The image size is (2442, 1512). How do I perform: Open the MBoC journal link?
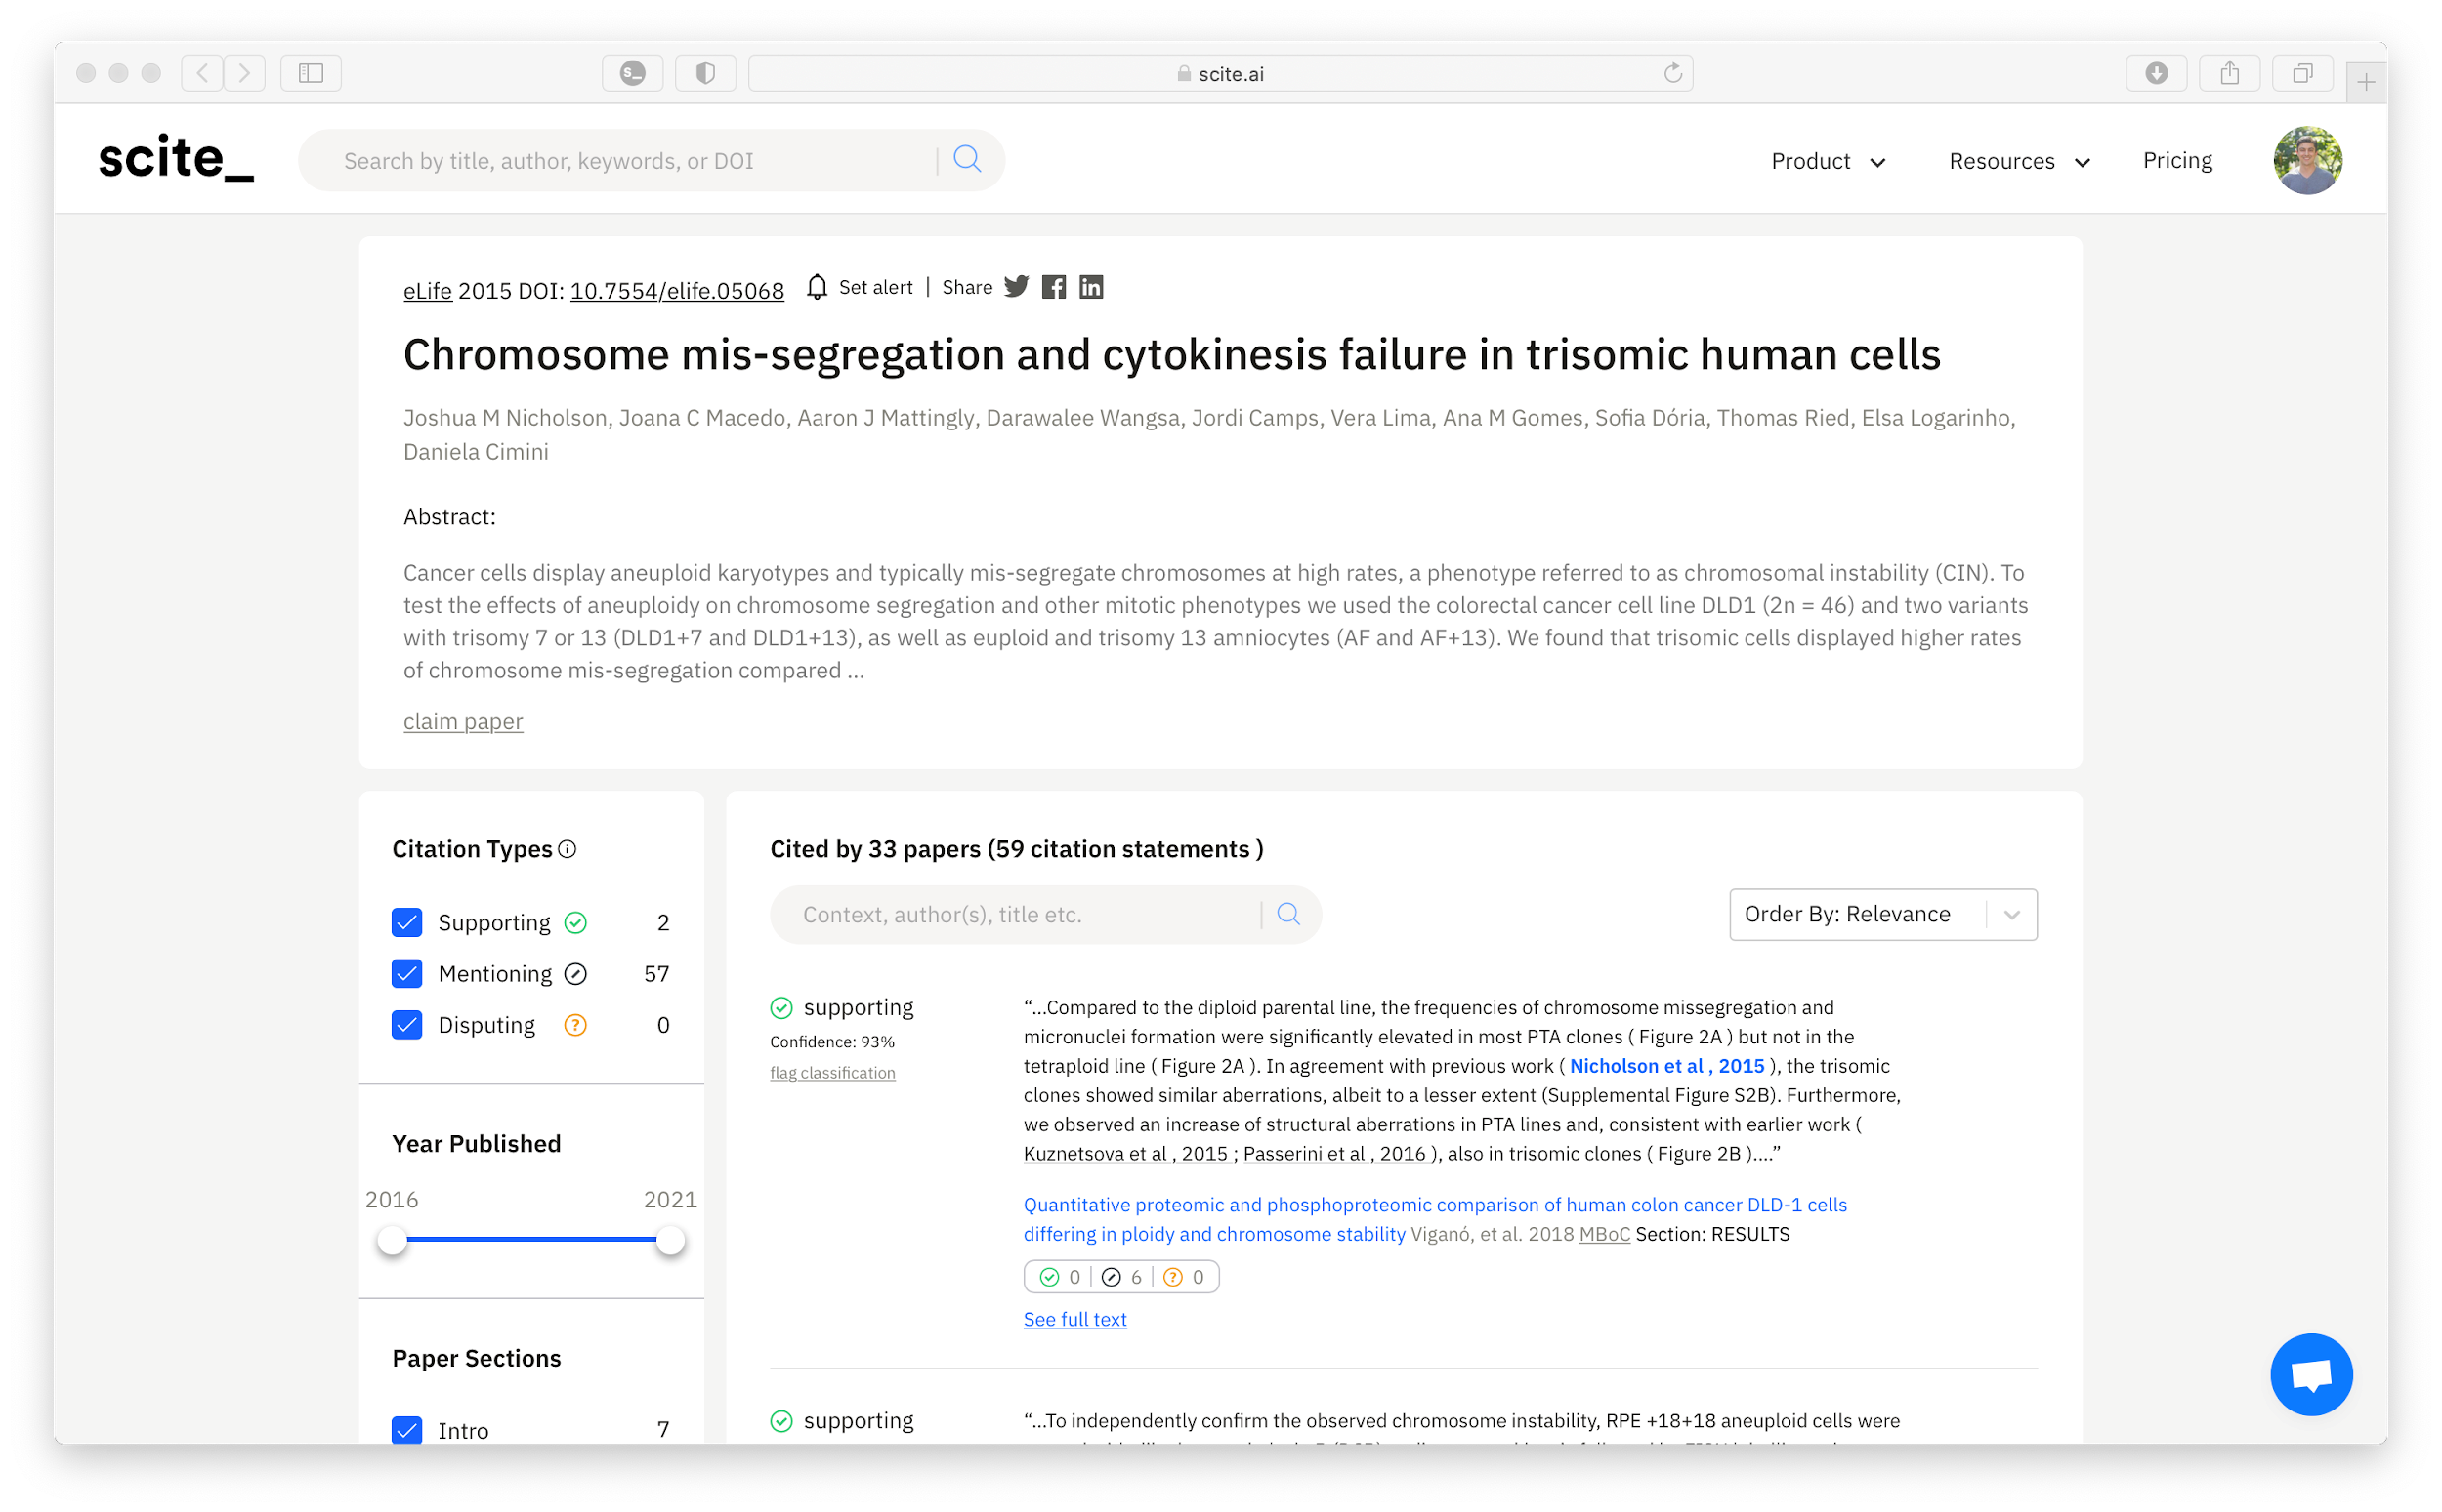[x=1605, y=1234]
